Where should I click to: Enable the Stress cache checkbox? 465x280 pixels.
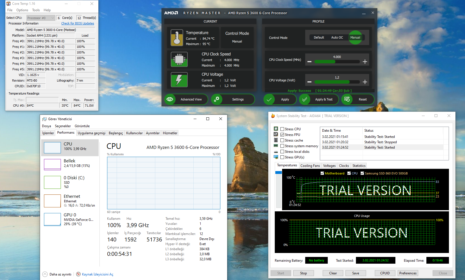click(282, 140)
